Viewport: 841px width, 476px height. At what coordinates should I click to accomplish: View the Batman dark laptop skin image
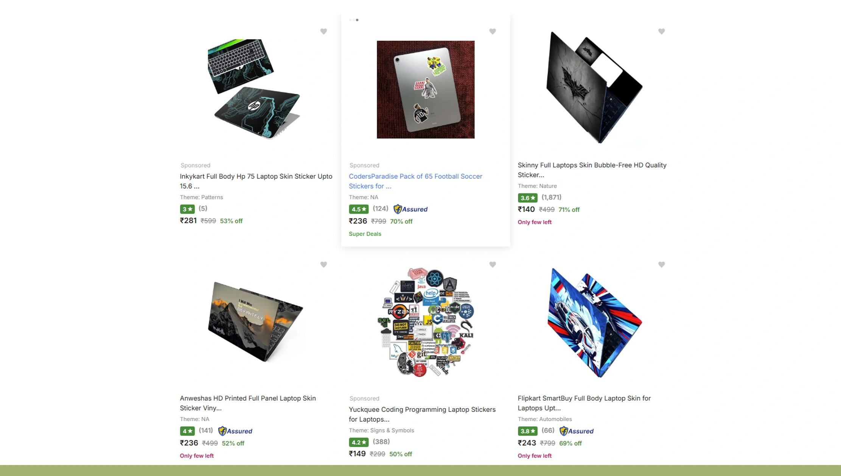[594, 87]
